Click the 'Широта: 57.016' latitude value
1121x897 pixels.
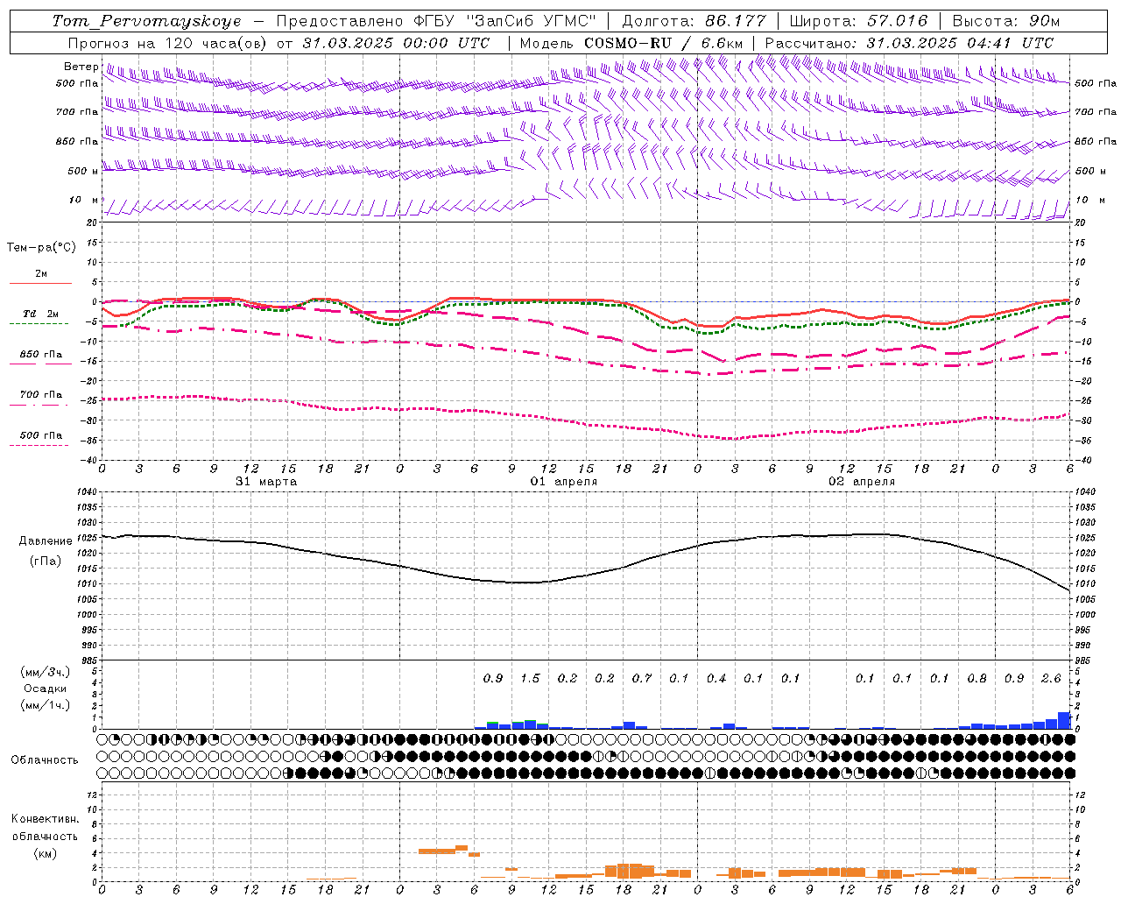[858, 21]
